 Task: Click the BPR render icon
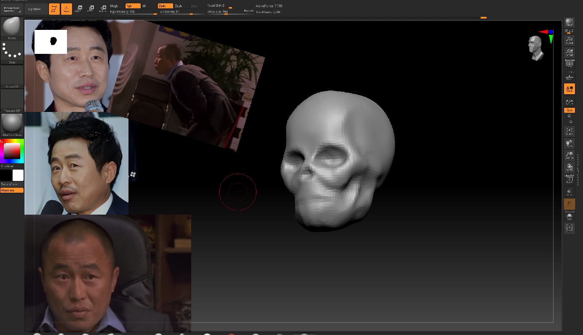[570, 23]
